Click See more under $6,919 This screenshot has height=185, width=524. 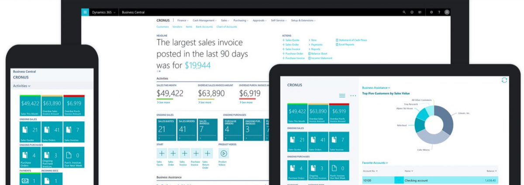pyautogui.click(x=246, y=103)
